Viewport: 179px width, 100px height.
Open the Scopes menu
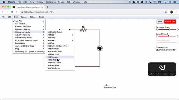[x=23, y=17]
